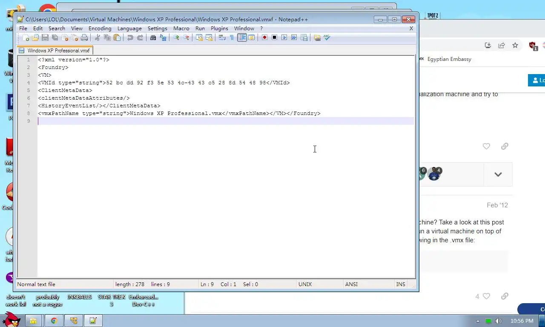The height and width of the screenshot is (327, 545).
Task: Open the Settings menu
Action: [157, 28]
